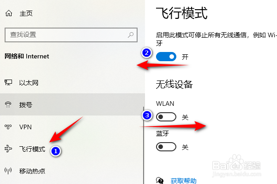Enable the WLAN toggle
The height and width of the screenshot is (184, 277).
(x=166, y=117)
